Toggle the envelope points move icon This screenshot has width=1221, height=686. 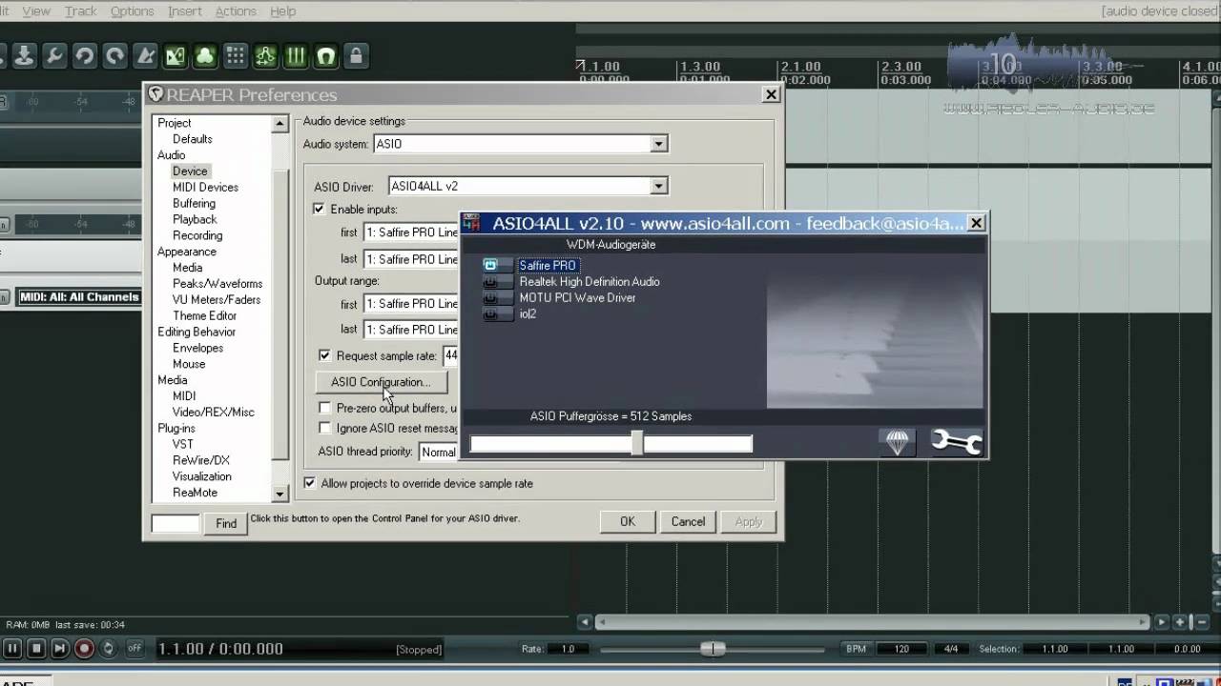pos(266,56)
